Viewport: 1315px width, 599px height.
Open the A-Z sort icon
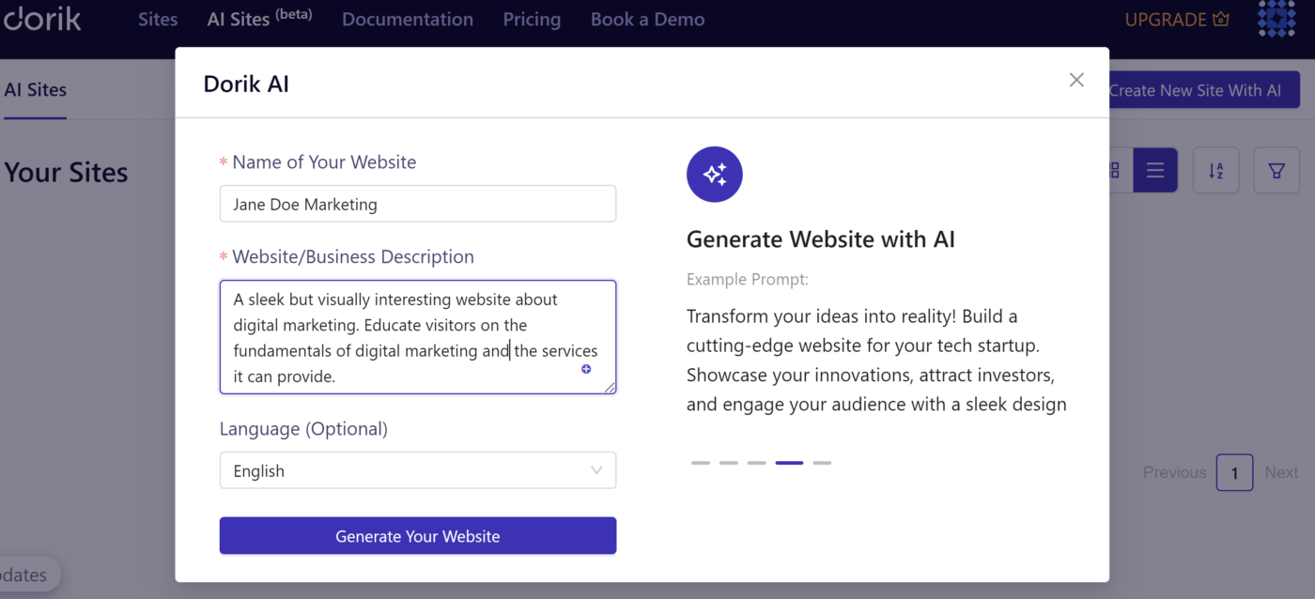(x=1216, y=171)
